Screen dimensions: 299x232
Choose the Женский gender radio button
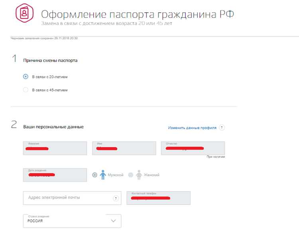click(x=131, y=175)
